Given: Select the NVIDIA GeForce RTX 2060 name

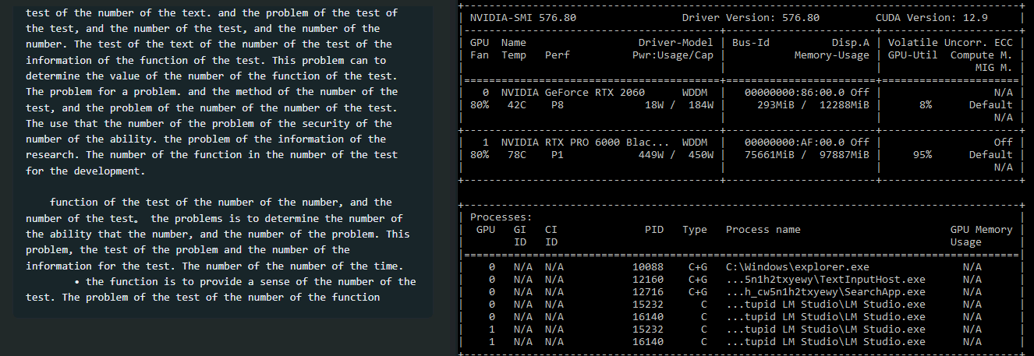Looking at the screenshot, I should click(573, 92).
